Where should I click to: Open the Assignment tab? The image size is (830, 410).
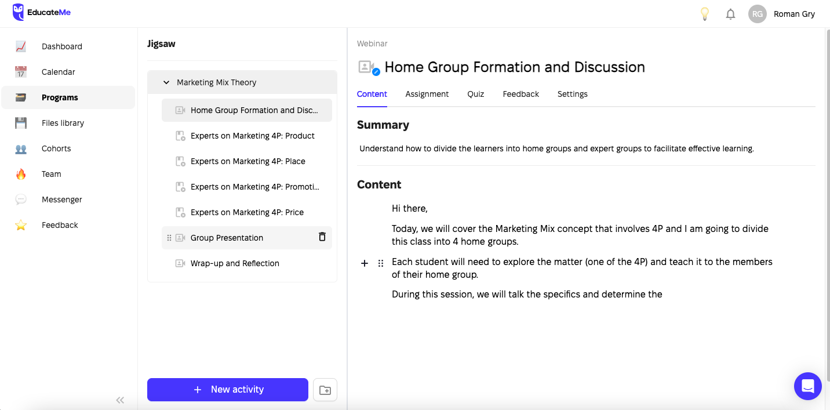tap(427, 94)
